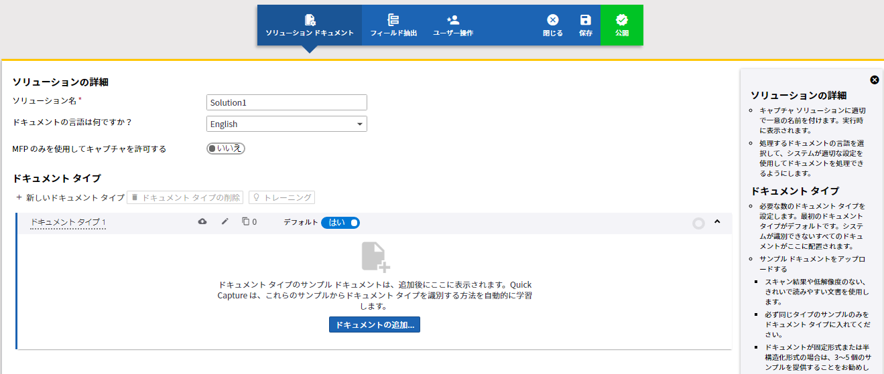The image size is (884, 374).
Task: Click the ドキュメントの追加... button
Action: click(x=374, y=324)
